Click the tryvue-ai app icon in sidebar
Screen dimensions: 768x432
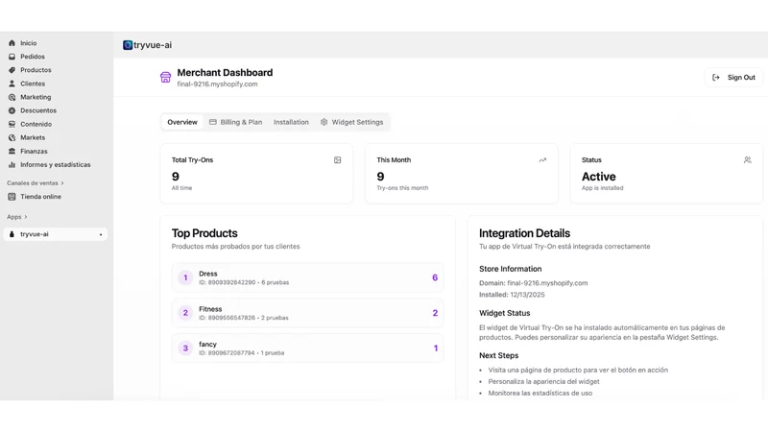point(12,234)
